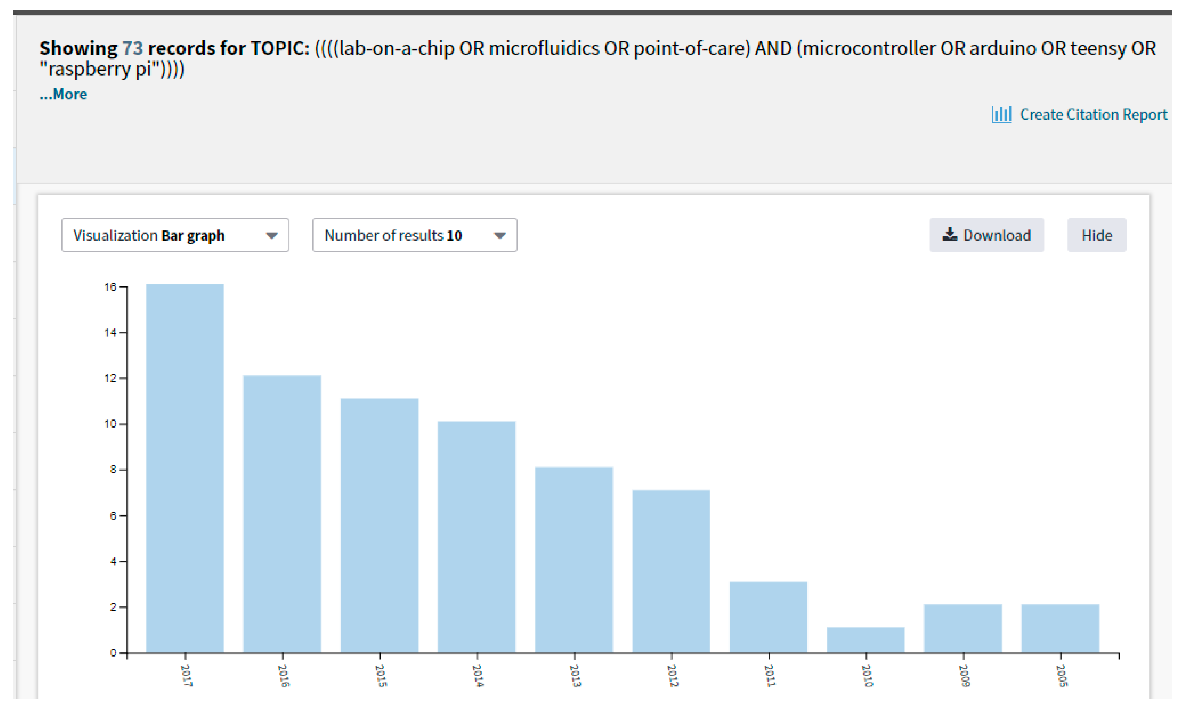
Task: Select the 2011 bar
Action: [x=768, y=617]
